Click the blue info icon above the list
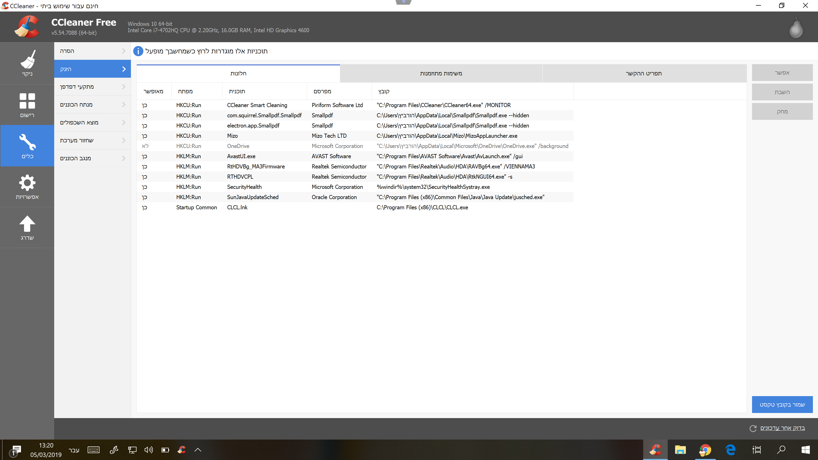818x460 pixels. [x=138, y=51]
